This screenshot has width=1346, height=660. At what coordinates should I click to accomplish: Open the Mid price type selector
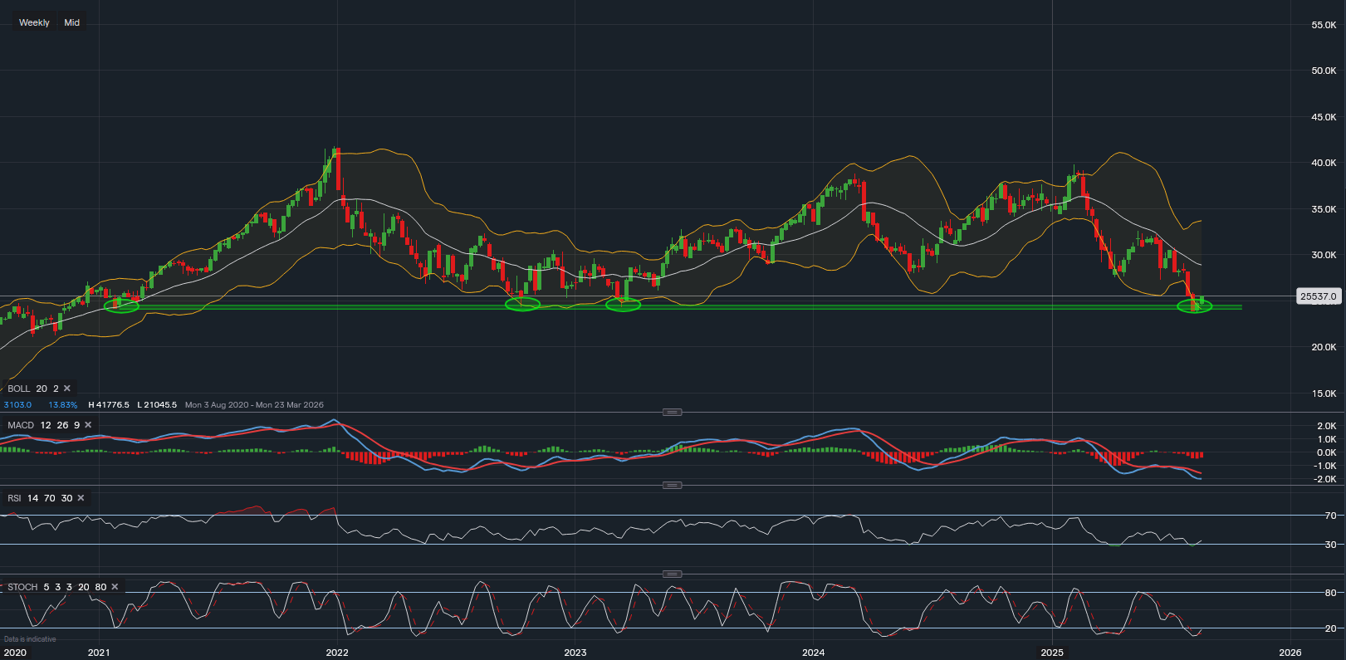[x=72, y=22]
